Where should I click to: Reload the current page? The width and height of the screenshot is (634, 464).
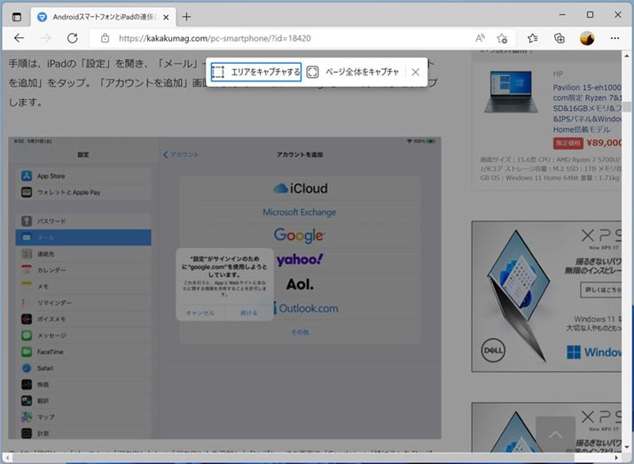tap(73, 38)
